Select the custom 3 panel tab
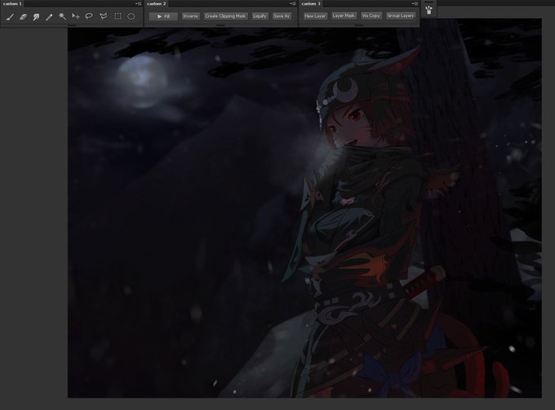 coord(311,3)
